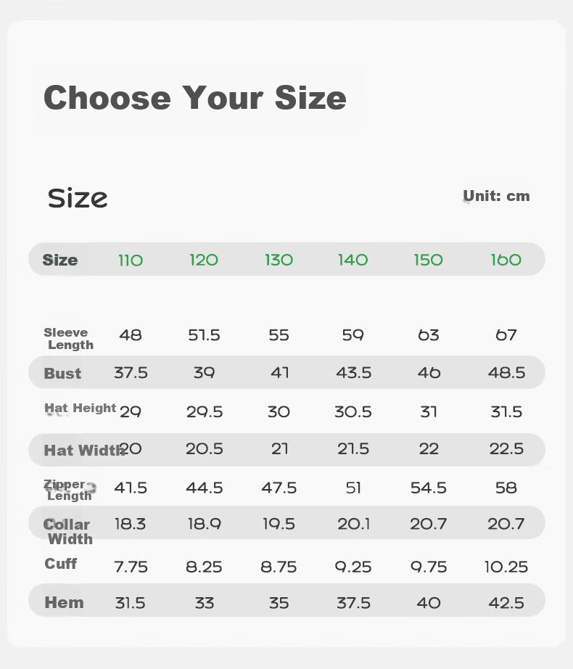The image size is (573, 669).
Task: Click the Zipper Length row label
Action: [67, 491]
